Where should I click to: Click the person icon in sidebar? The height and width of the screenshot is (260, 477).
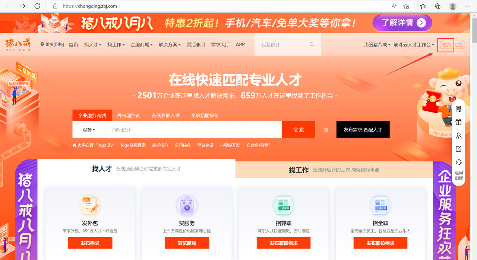[459, 136]
